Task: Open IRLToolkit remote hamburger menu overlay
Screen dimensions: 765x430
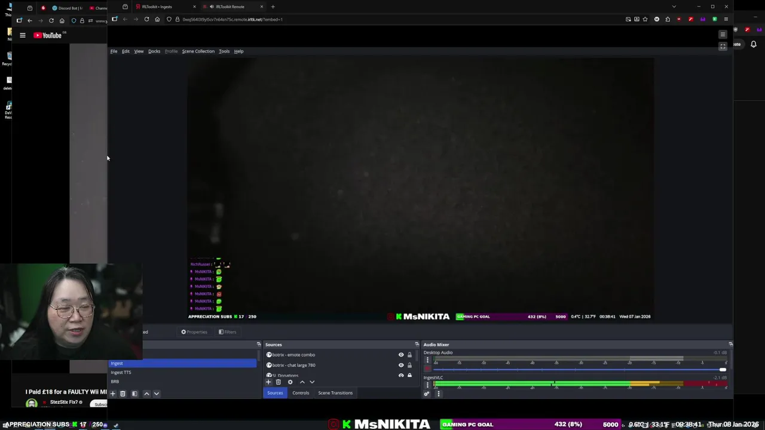Action: pyautogui.click(x=723, y=35)
